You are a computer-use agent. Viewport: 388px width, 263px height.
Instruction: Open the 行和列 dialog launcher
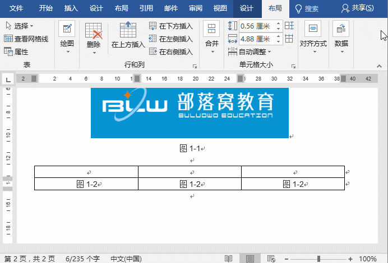tap(195, 66)
